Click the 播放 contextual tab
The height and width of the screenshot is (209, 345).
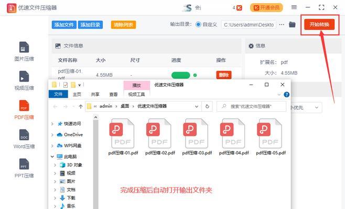pos(137,85)
